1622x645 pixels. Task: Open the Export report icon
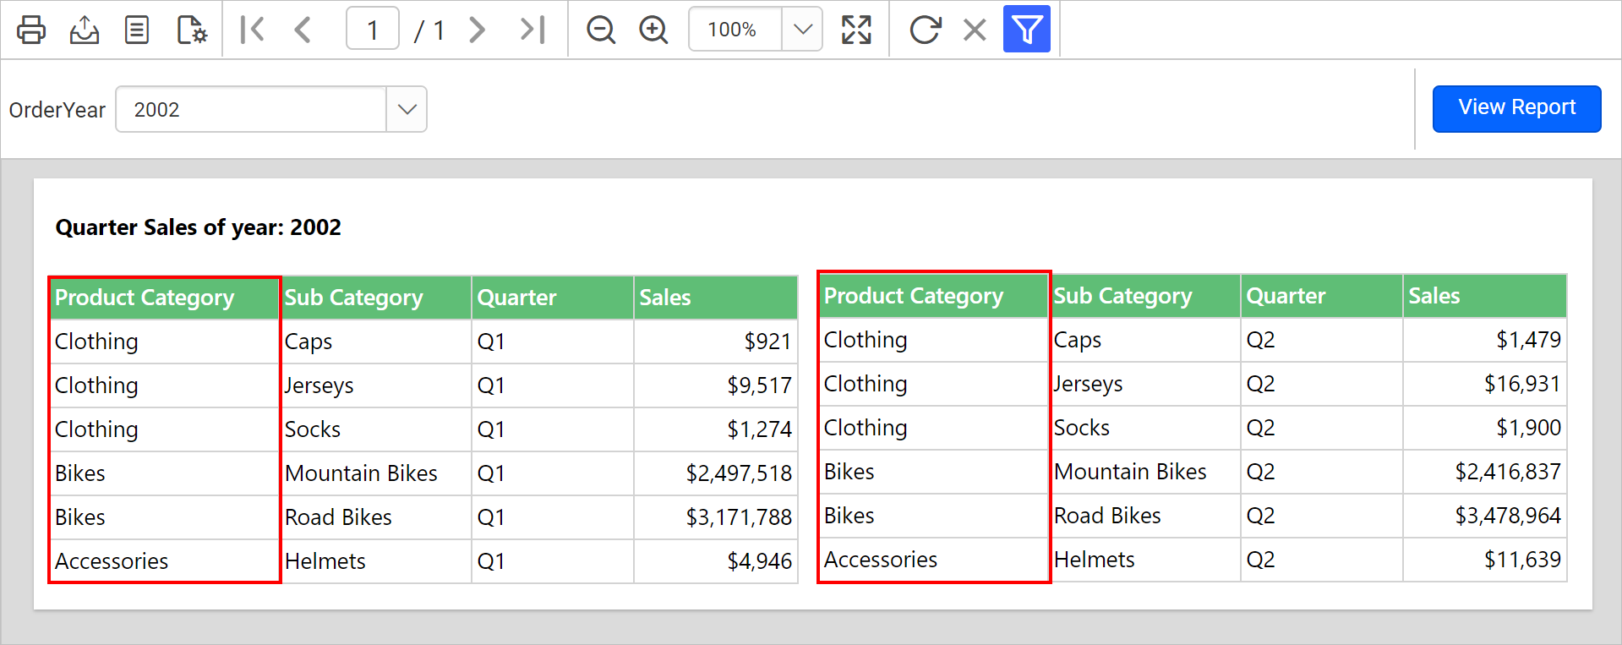pos(84,30)
